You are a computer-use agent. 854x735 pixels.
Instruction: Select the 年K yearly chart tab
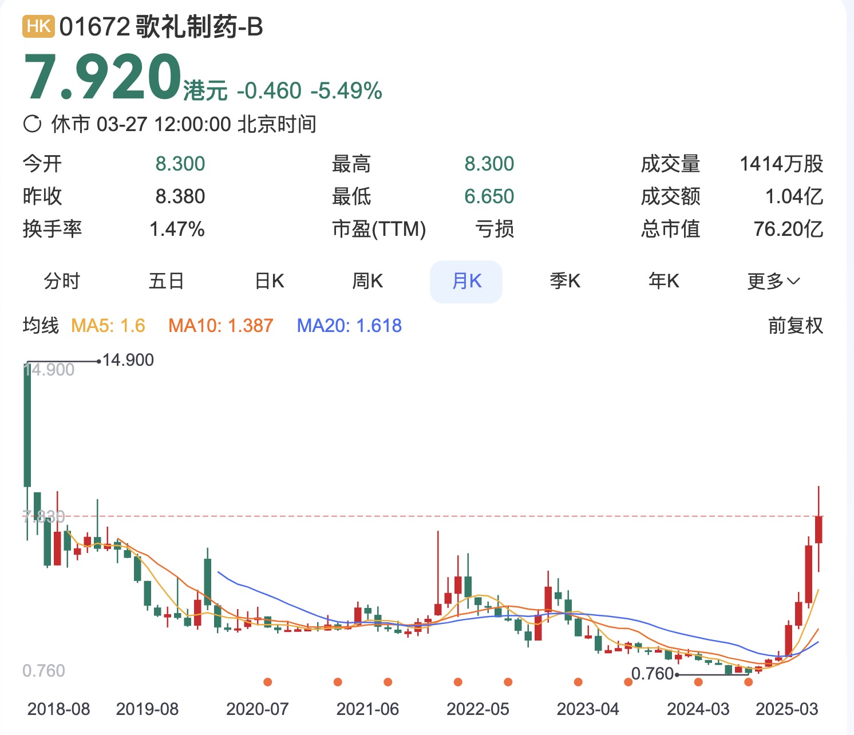664,281
